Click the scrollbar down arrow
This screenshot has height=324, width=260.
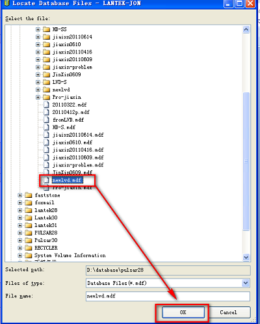246,257
